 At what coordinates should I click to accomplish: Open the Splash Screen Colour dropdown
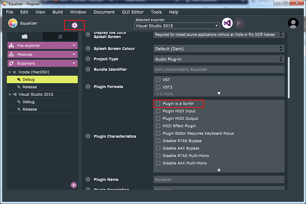coord(219,49)
